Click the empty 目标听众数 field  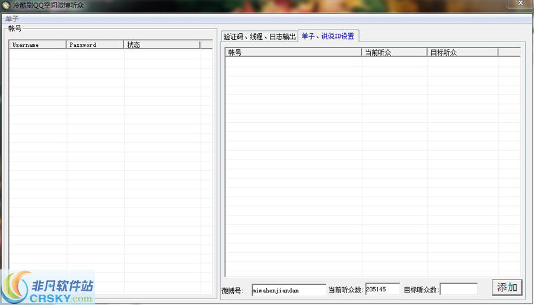(459, 290)
